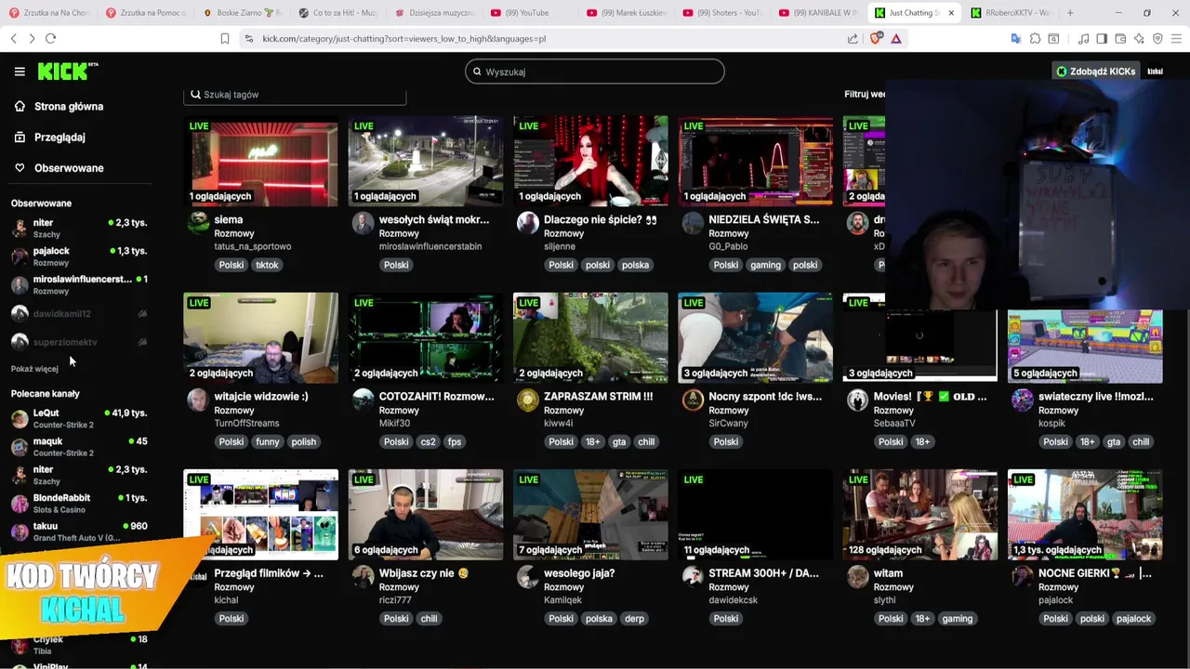Viewport: 1190px width, 669px height.
Task: Toggle the browser sidebar panel icon
Action: [1102, 38]
